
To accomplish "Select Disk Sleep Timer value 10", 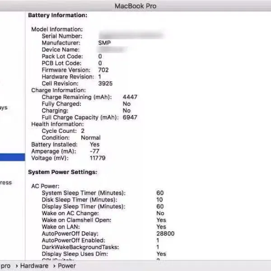I will 159,200.
